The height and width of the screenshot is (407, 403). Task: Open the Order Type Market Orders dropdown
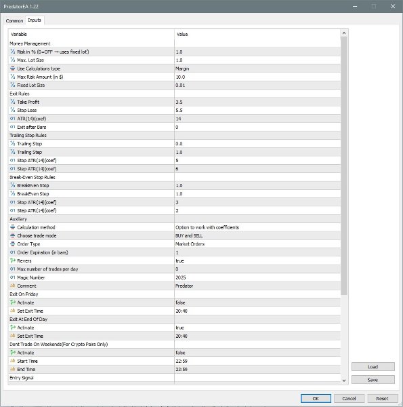[257, 244]
